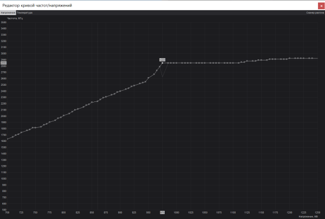Select the highlighted curve point at 975 mV
The width and height of the screenshot is (325, 219).
click(x=162, y=63)
